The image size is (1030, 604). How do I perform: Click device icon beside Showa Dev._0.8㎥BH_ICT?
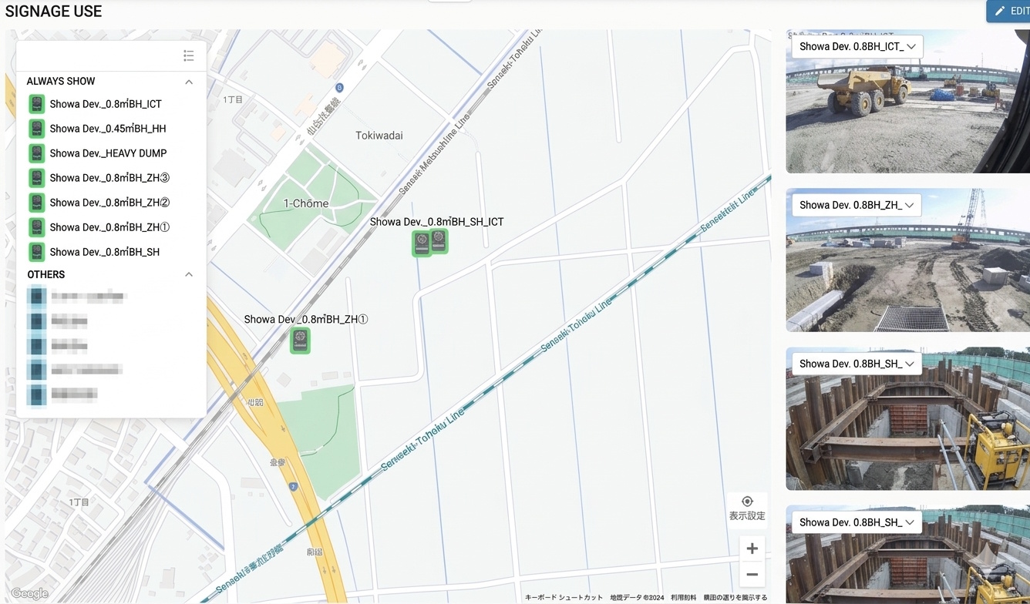coord(36,104)
